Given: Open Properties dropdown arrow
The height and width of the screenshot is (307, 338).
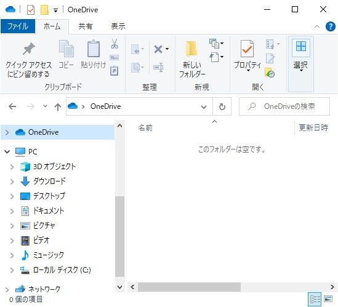Looking at the screenshot, I should [248, 71].
